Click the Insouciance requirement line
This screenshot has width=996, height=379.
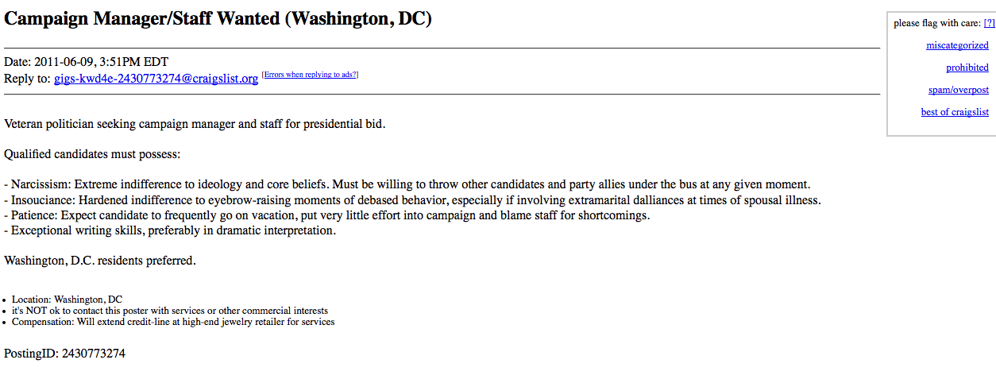coord(412,200)
